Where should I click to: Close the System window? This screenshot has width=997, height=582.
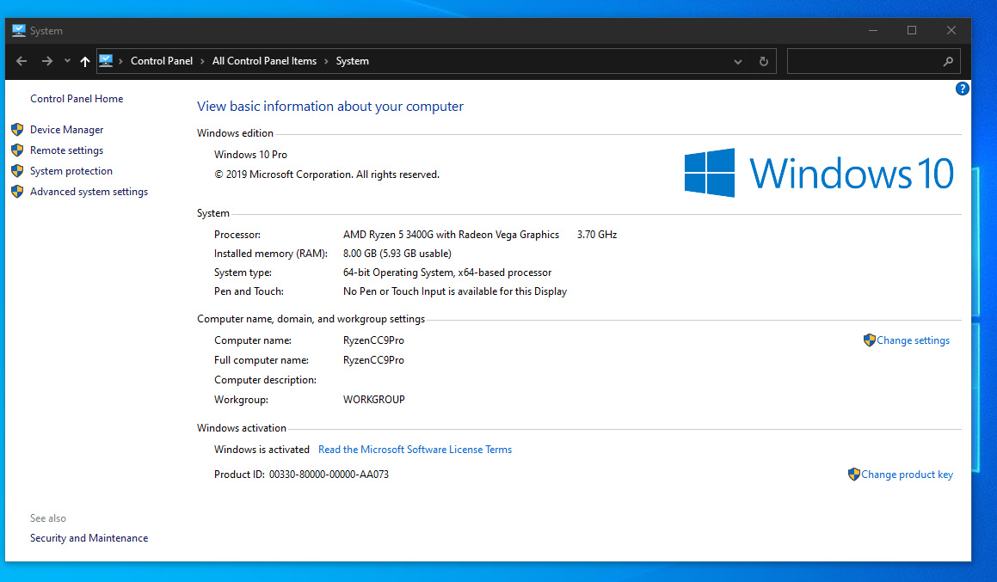click(x=951, y=30)
